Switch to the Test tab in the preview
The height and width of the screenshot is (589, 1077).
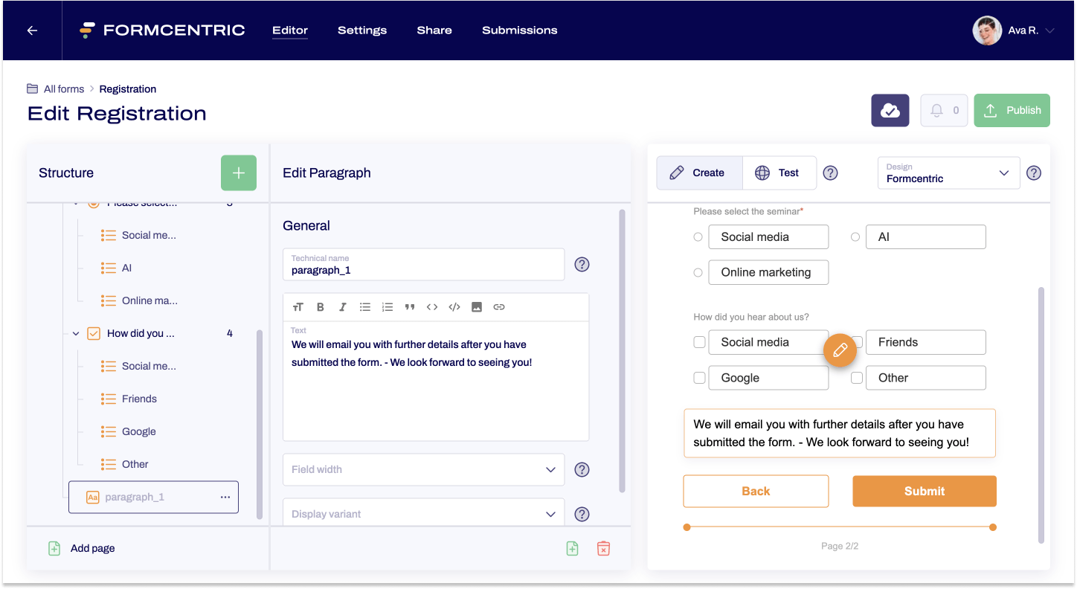779,173
